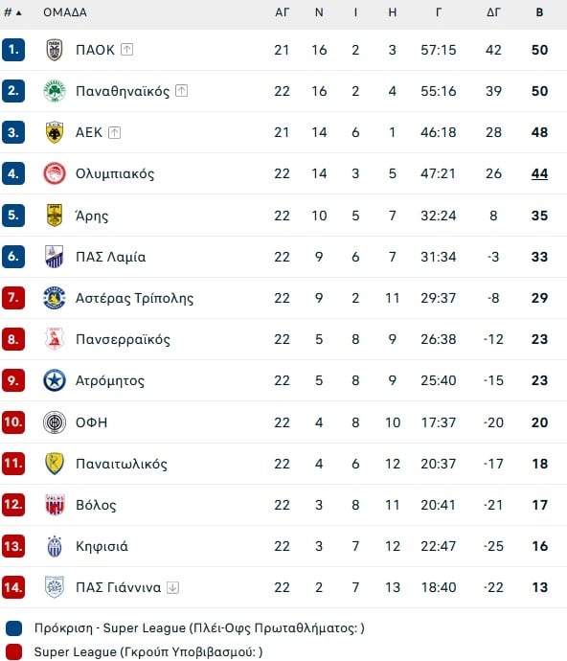Sort standings by the B points column
567x661 pixels.
[x=539, y=12]
